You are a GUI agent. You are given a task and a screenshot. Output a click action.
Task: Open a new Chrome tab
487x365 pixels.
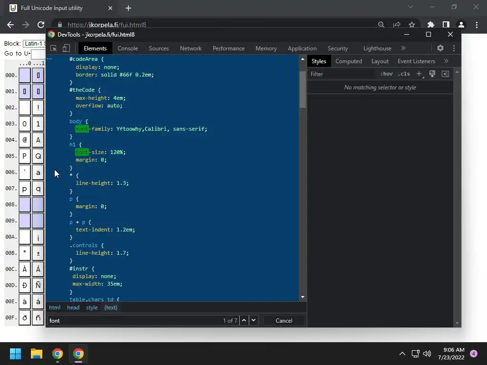tap(128, 8)
